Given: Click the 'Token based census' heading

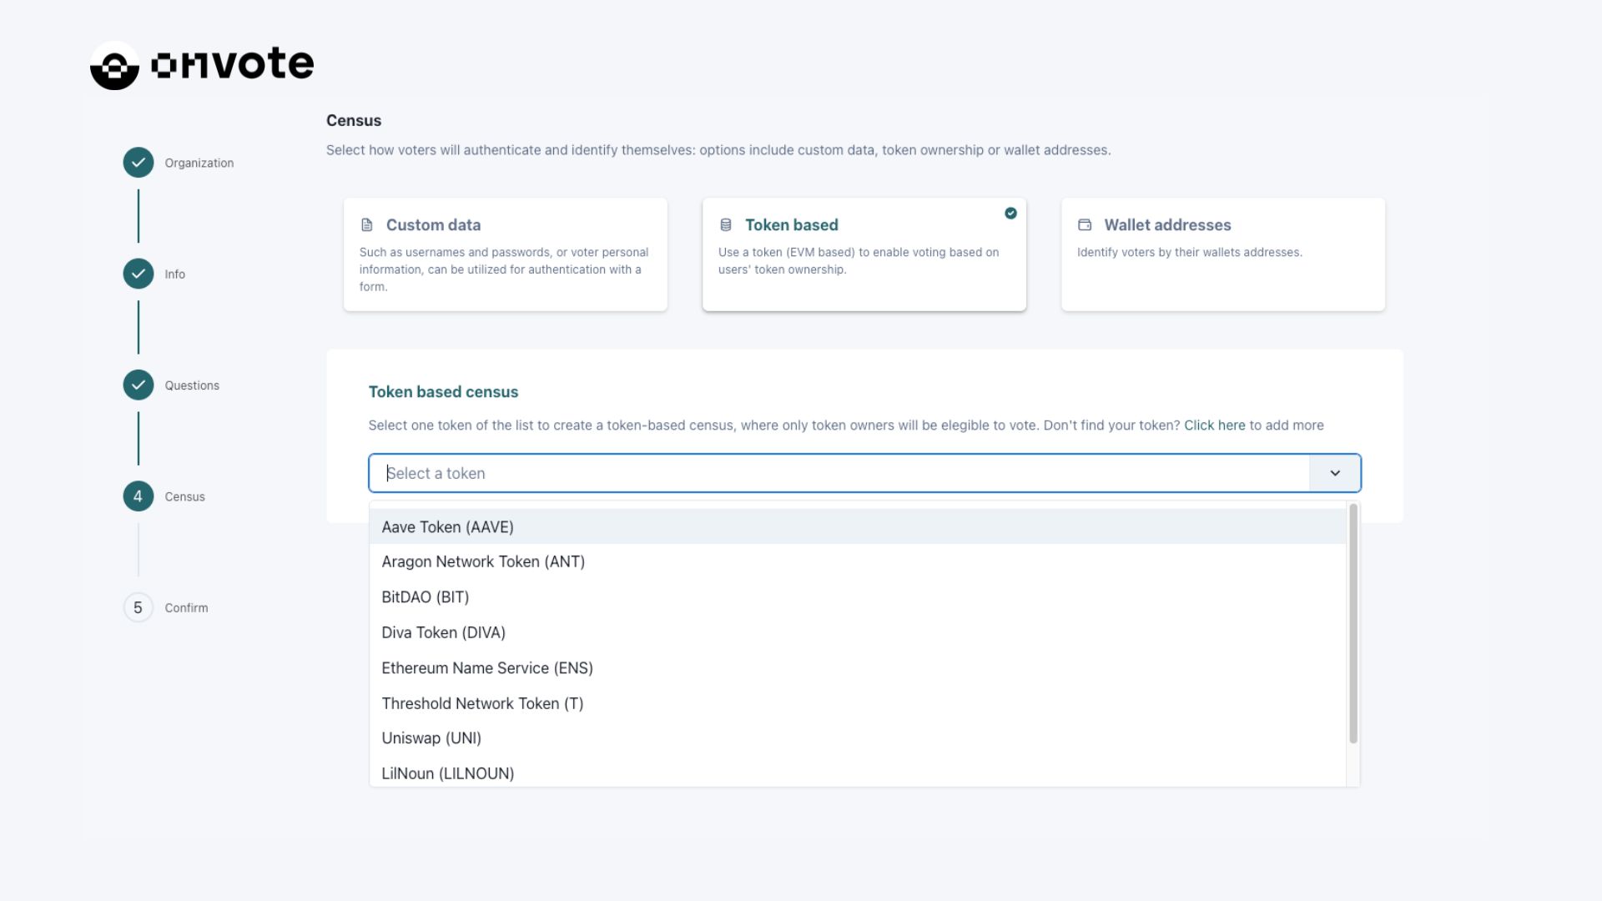Looking at the screenshot, I should (x=443, y=392).
